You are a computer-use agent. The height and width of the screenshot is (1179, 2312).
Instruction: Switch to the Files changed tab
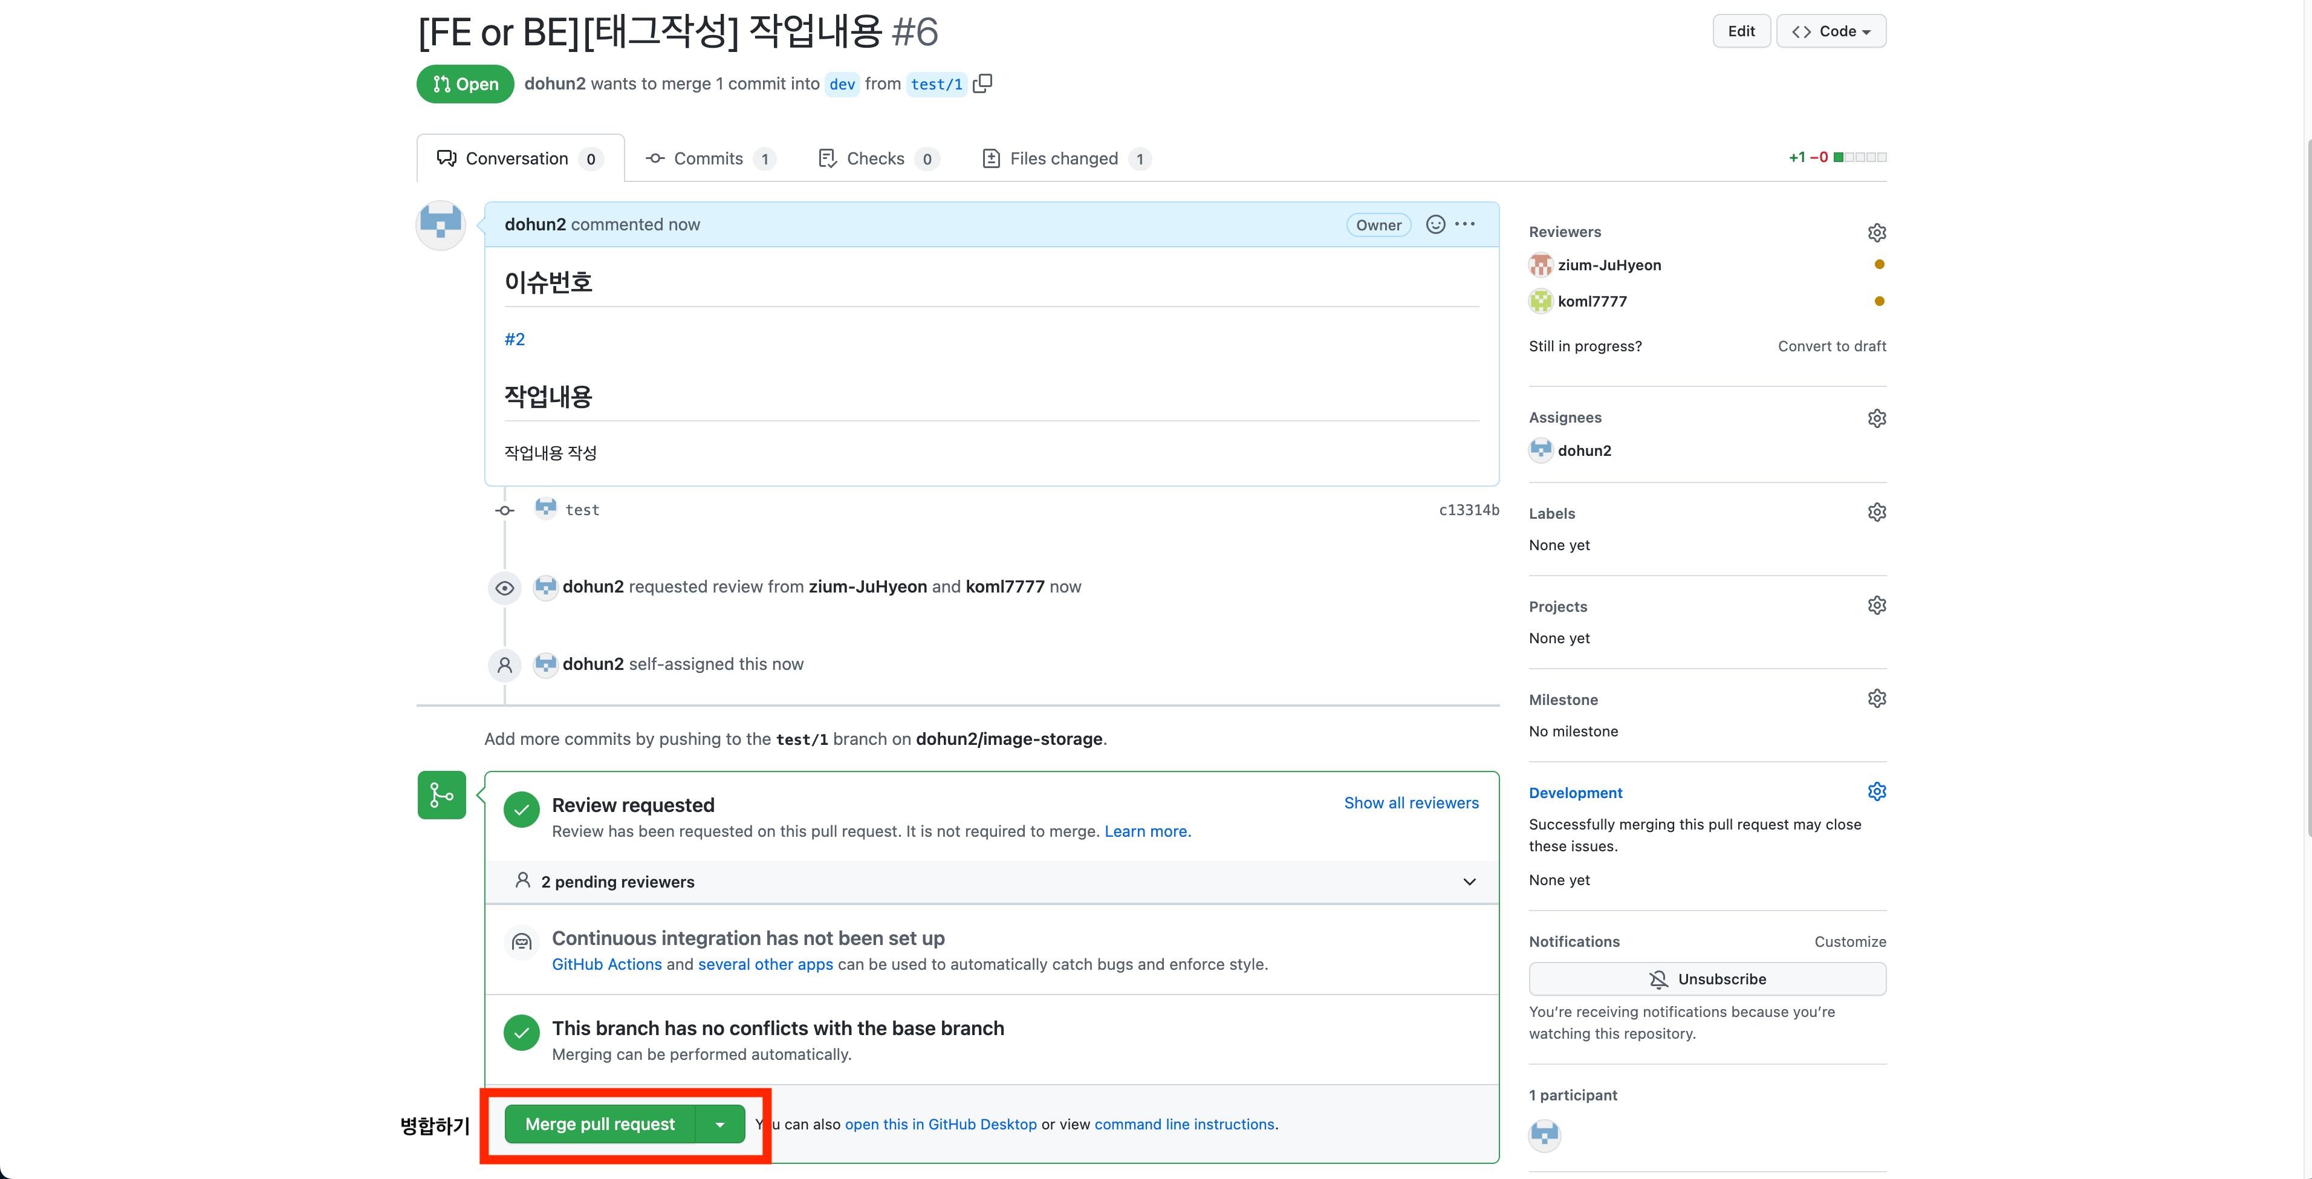point(1063,159)
